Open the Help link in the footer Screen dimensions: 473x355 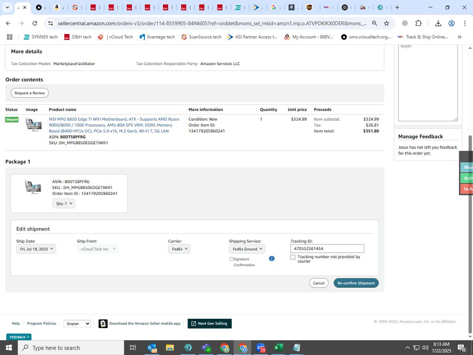click(x=16, y=324)
